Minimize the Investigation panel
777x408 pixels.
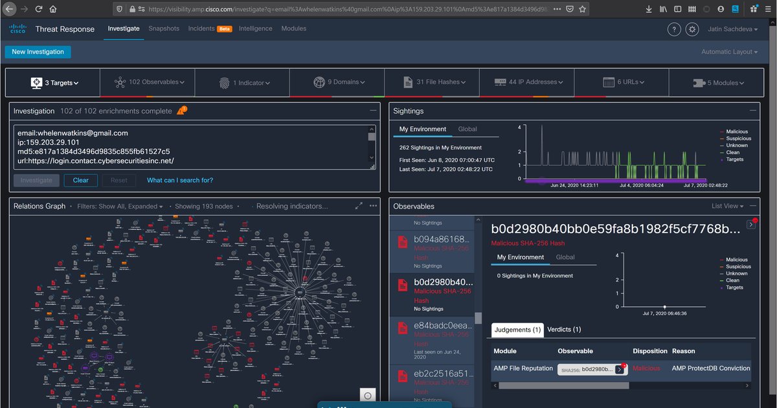click(373, 111)
